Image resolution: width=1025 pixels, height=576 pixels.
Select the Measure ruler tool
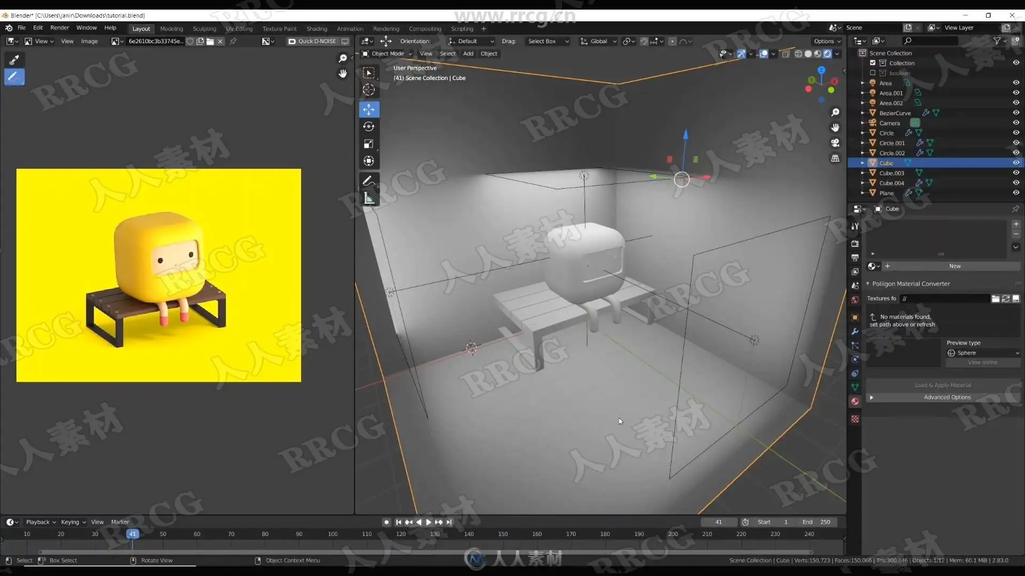369,198
